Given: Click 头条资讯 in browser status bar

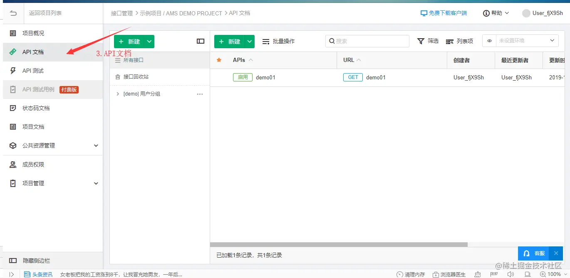Looking at the screenshot, I should pyautogui.click(x=39, y=274).
